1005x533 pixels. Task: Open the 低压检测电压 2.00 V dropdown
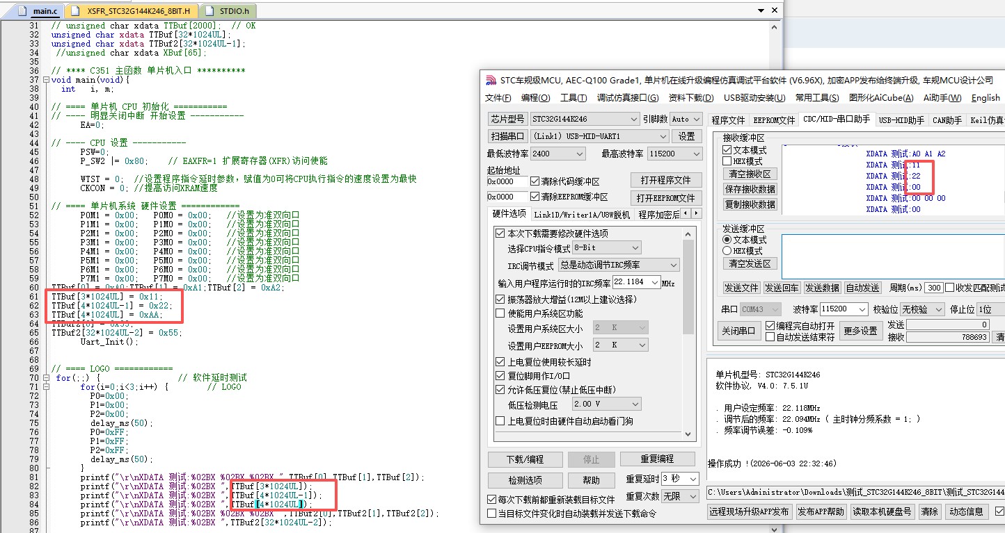(x=606, y=404)
